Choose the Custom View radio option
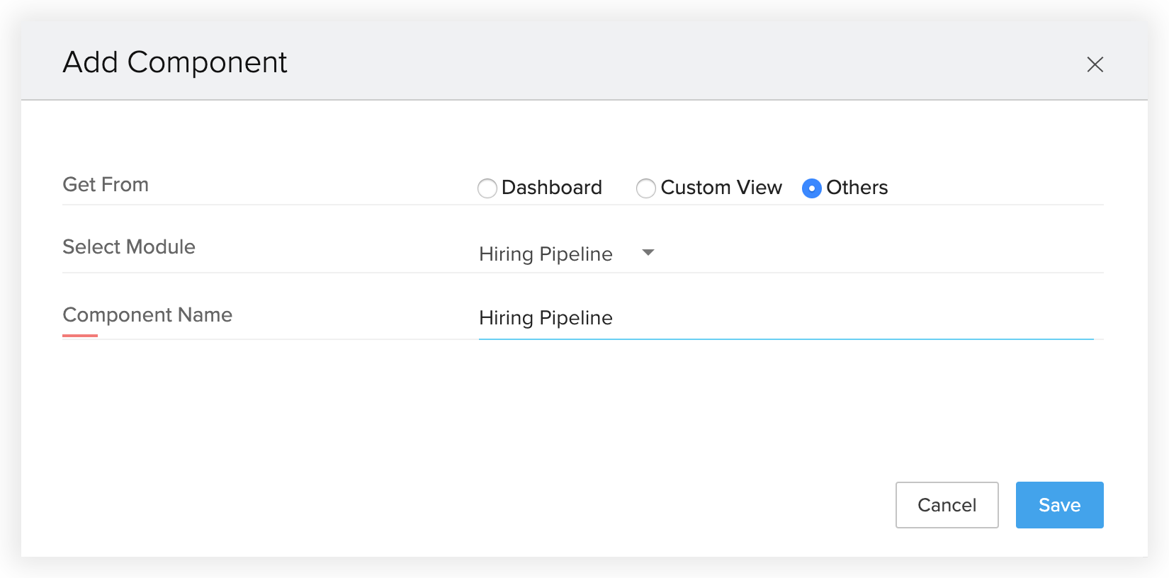Image resolution: width=1169 pixels, height=578 pixels. pos(645,188)
